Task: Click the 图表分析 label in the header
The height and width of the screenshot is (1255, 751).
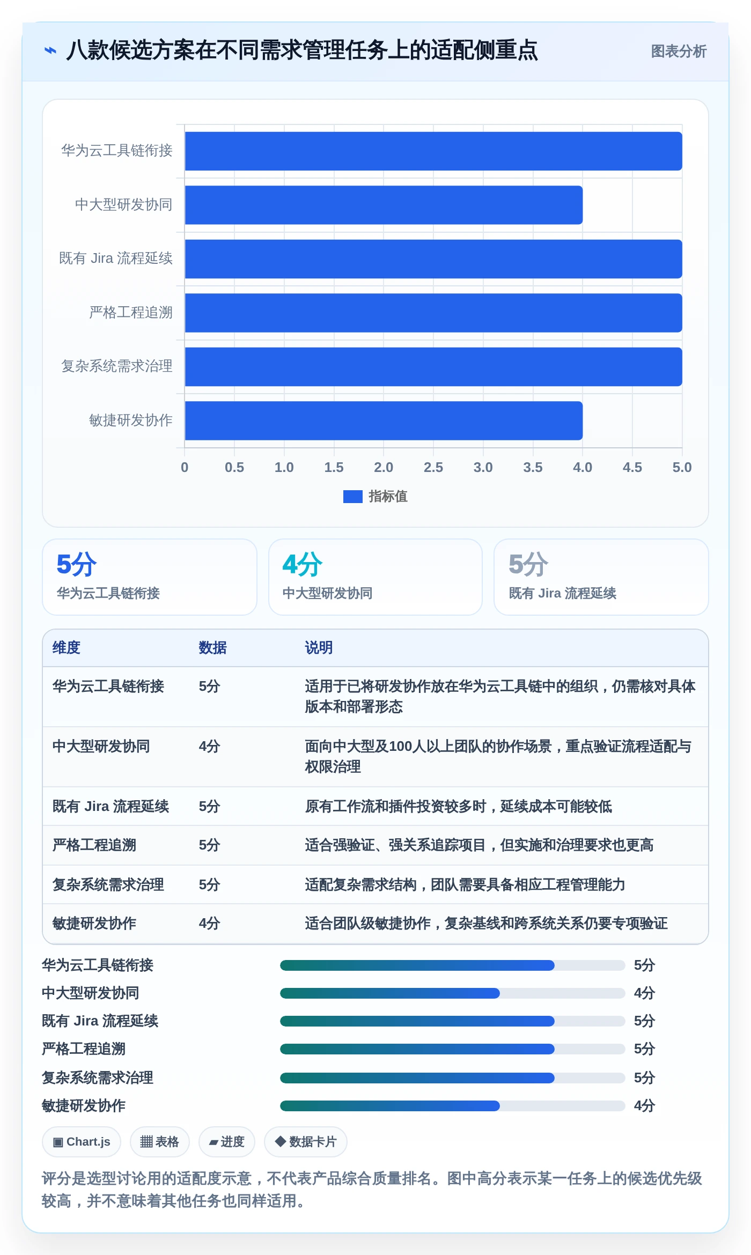Action: click(679, 51)
